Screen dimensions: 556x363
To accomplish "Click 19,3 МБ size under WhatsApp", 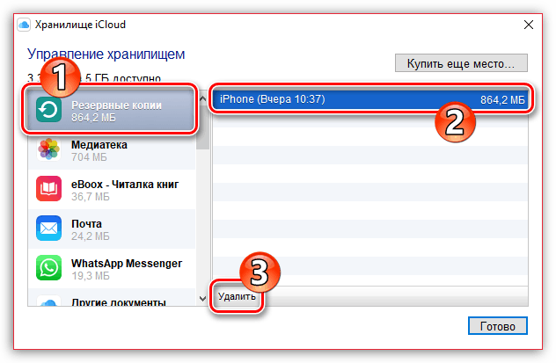I will [x=91, y=276].
